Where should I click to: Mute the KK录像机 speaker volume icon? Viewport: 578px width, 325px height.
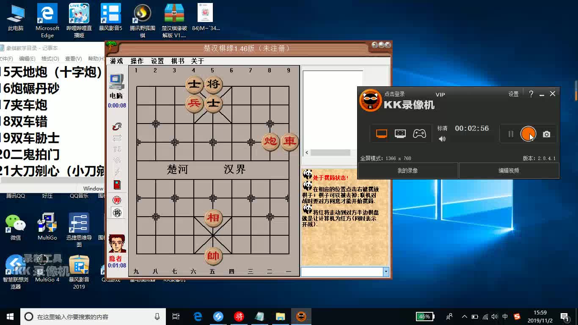[442, 139]
